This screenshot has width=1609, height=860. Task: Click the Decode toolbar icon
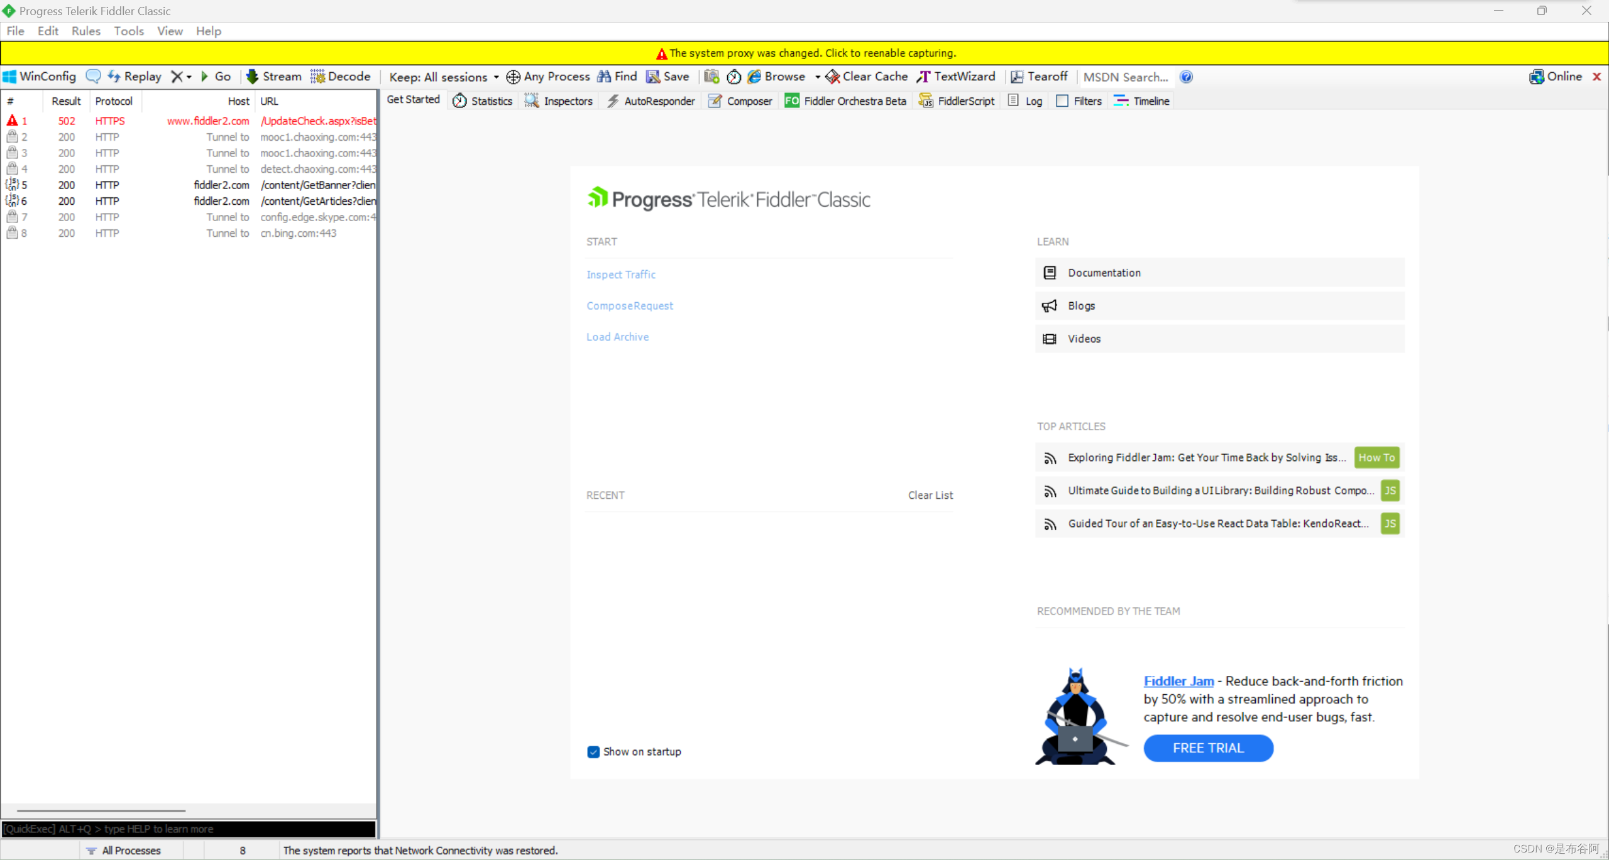(x=318, y=77)
